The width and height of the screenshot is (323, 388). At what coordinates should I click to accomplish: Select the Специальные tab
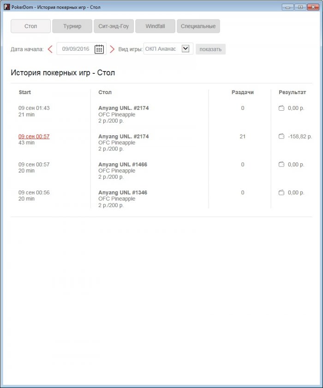(x=198, y=26)
